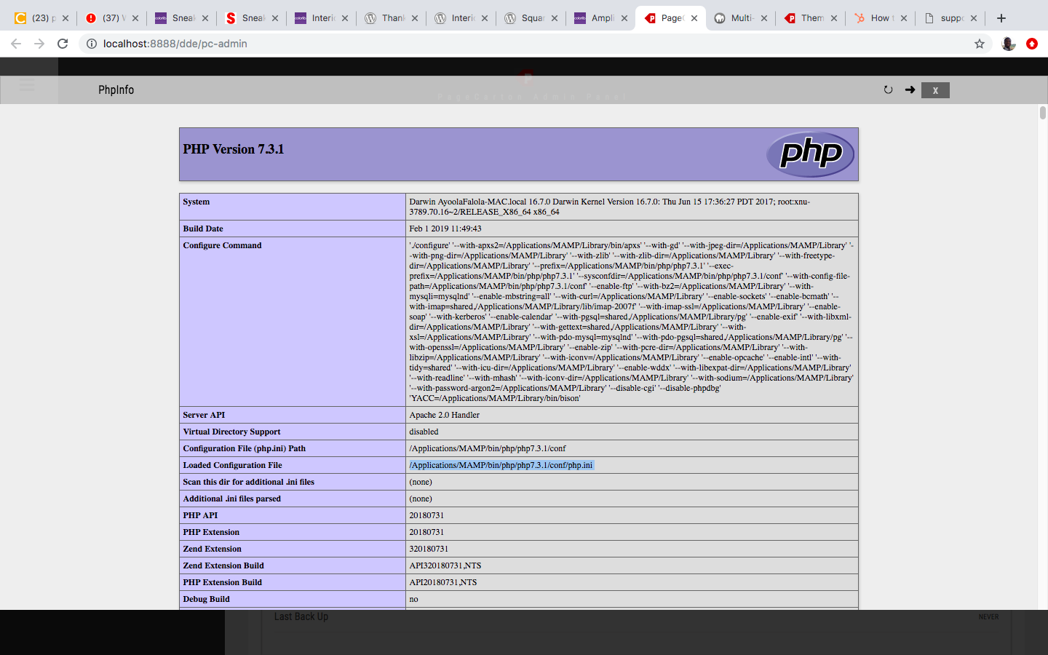Click the highlighted php.ini path value
1048x655 pixels.
click(x=501, y=465)
